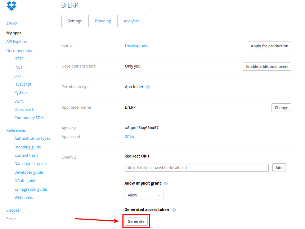The width and height of the screenshot is (305, 229).
Task: Open API Explorer in the sidebar
Action: pyautogui.click(x=17, y=42)
